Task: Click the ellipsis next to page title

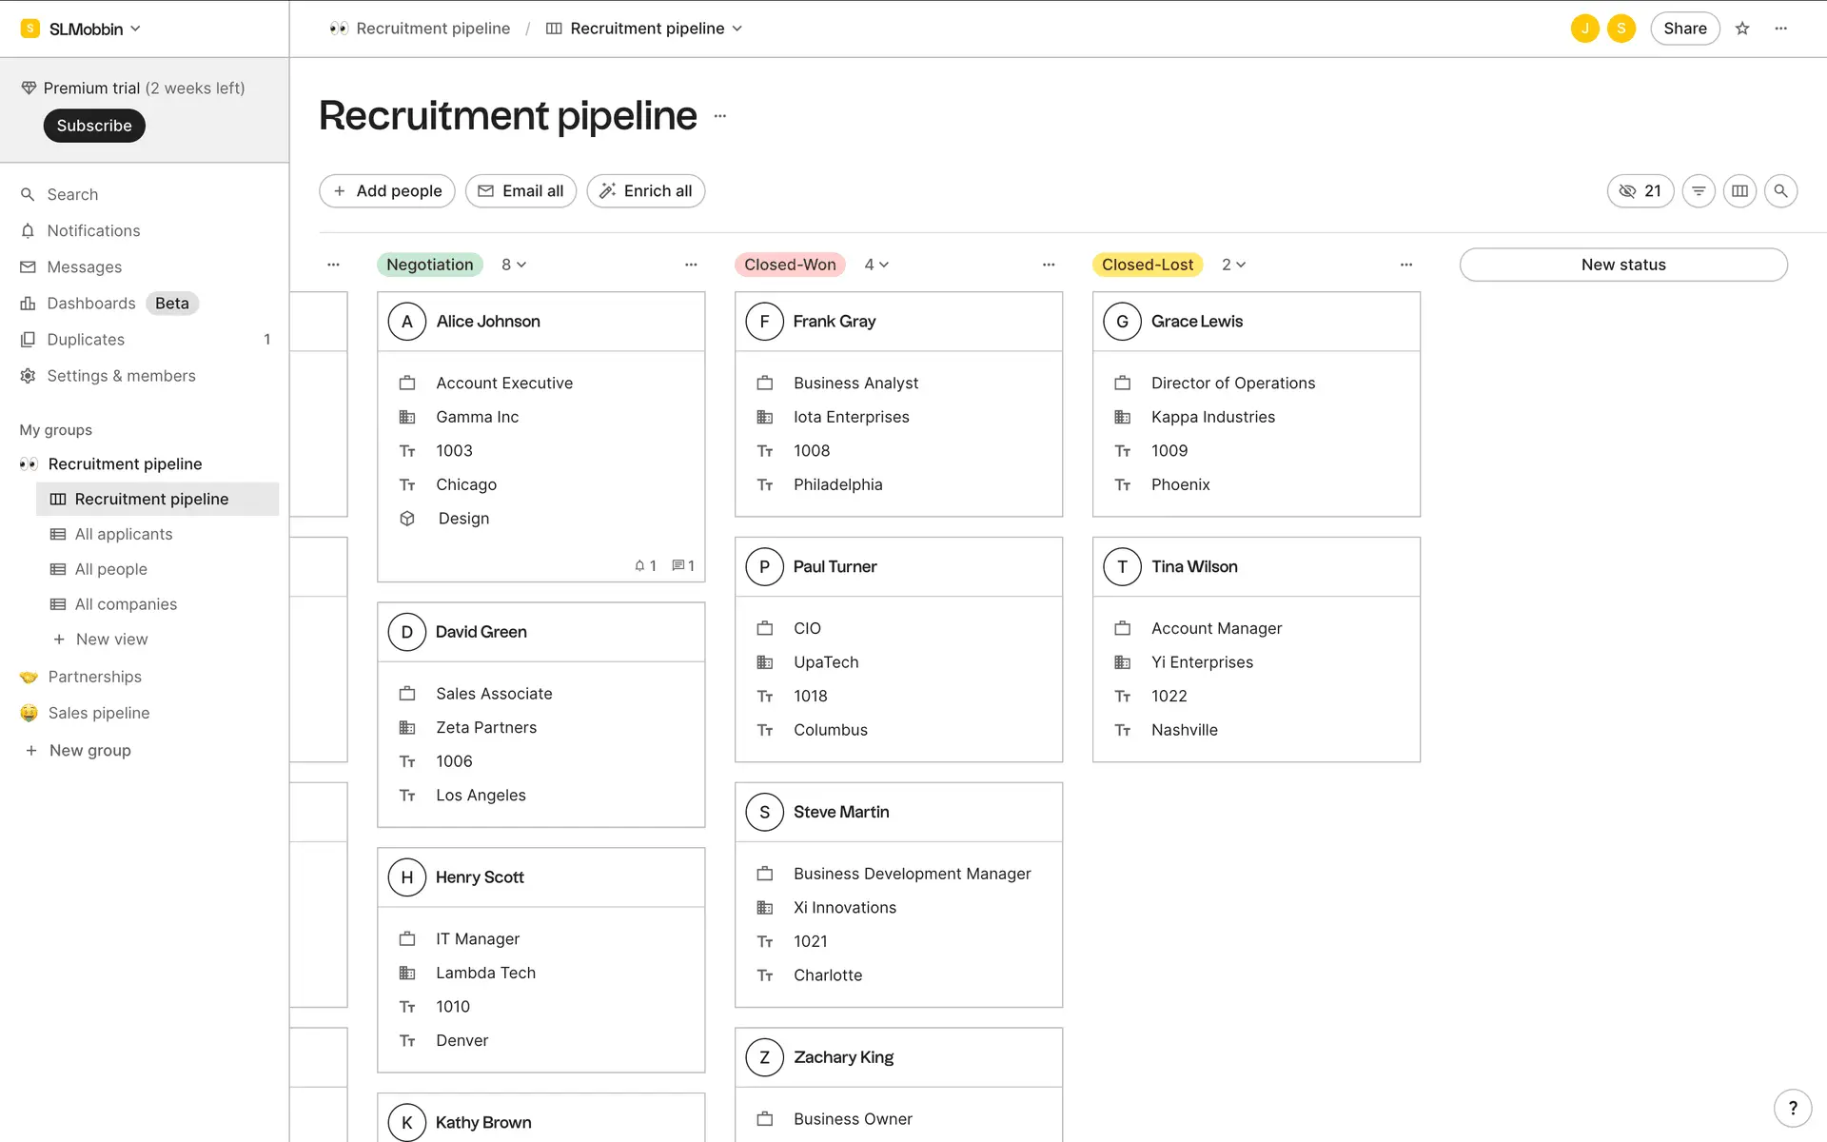Action: click(720, 116)
